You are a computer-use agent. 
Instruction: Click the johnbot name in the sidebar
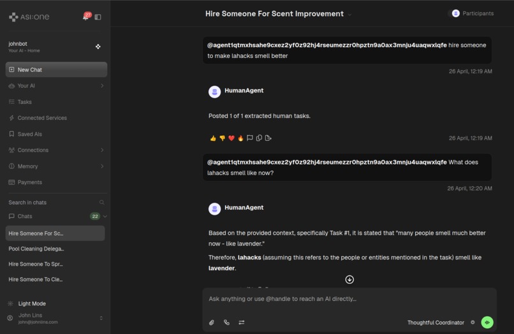(18, 43)
